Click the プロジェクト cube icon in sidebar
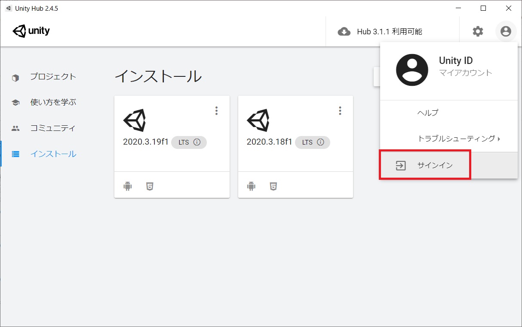522x327 pixels. pyautogui.click(x=15, y=78)
